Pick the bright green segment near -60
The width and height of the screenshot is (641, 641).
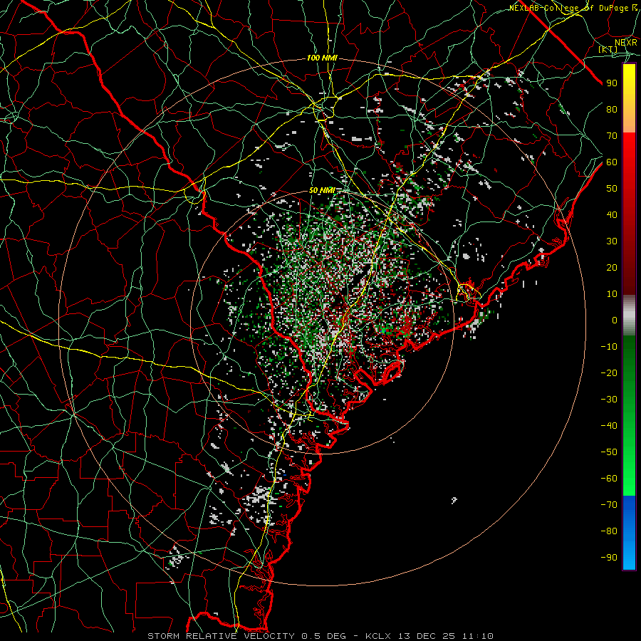pyautogui.click(x=629, y=479)
